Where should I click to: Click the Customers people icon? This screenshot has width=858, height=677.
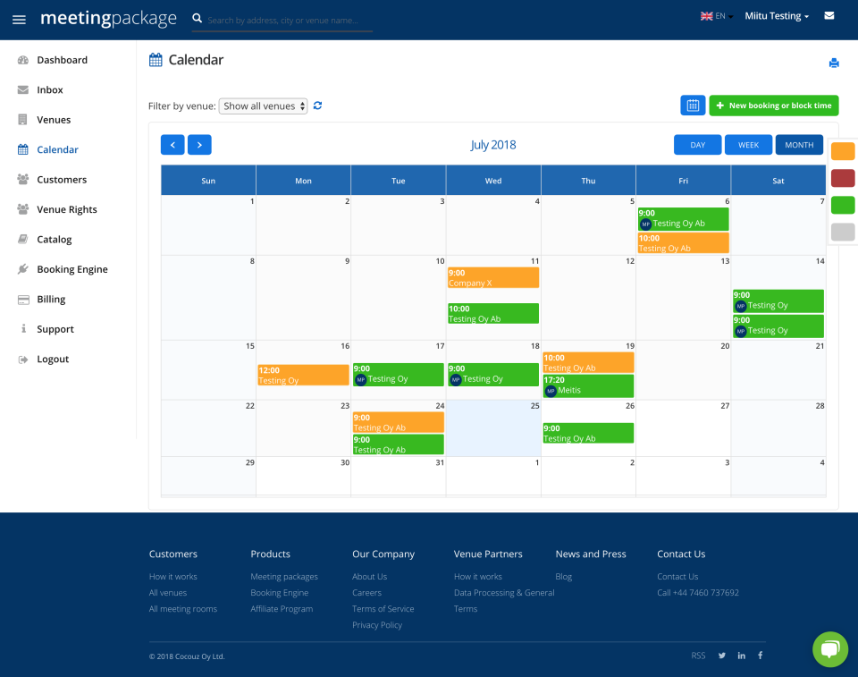pyautogui.click(x=23, y=179)
